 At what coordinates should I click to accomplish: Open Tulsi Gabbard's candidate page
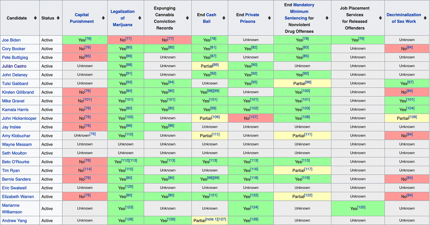click(x=15, y=84)
